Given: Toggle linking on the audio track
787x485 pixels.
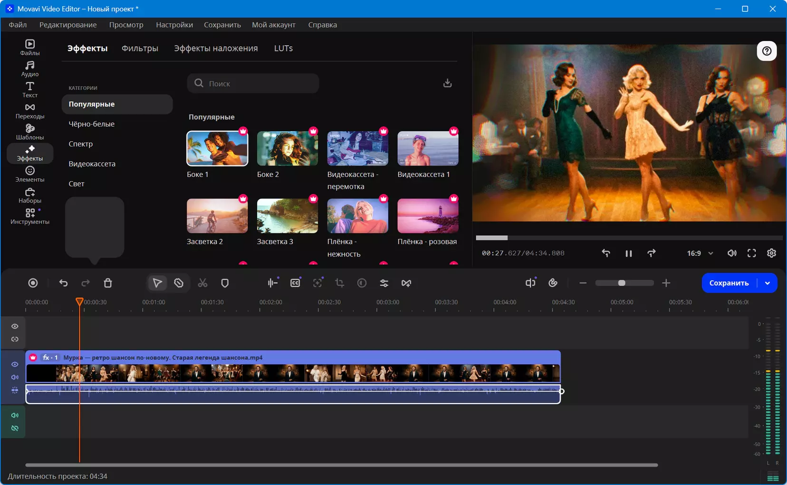Looking at the screenshot, I should (x=15, y=428).
